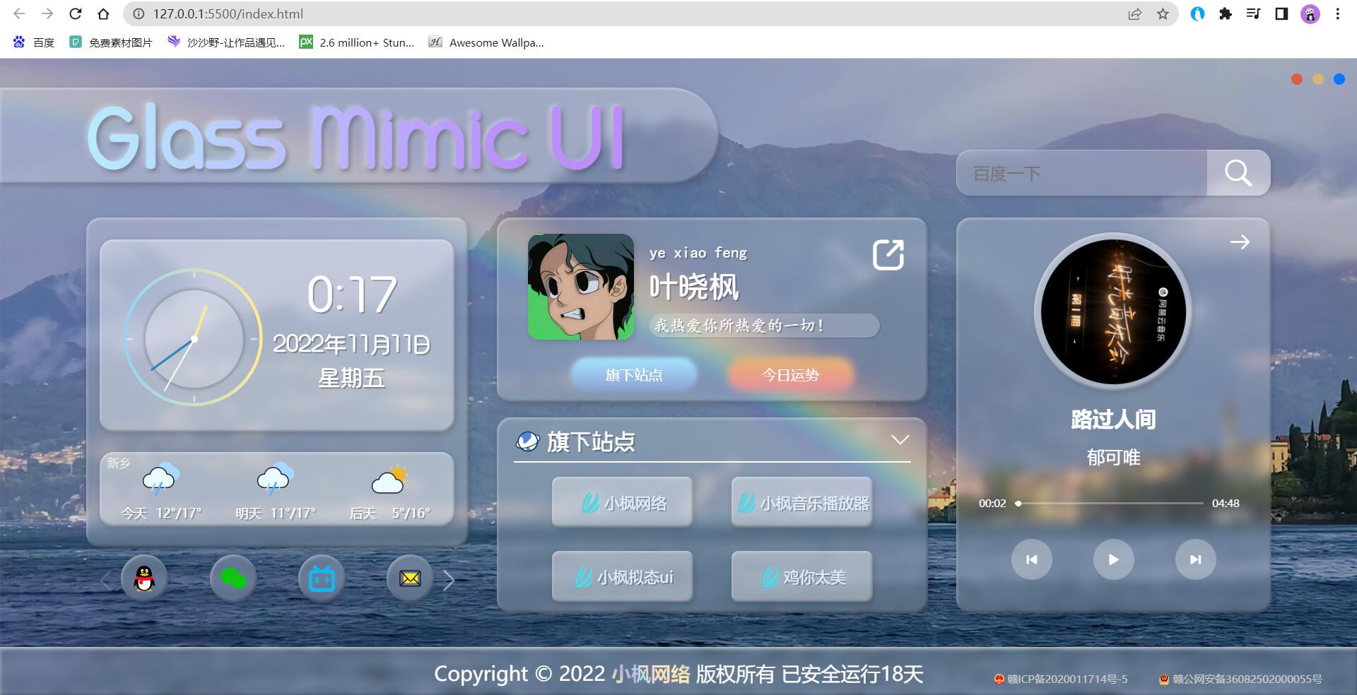The image size is (1357, 695).
Task: Open the 鸡你太美 site link
Action: [801, 577]
